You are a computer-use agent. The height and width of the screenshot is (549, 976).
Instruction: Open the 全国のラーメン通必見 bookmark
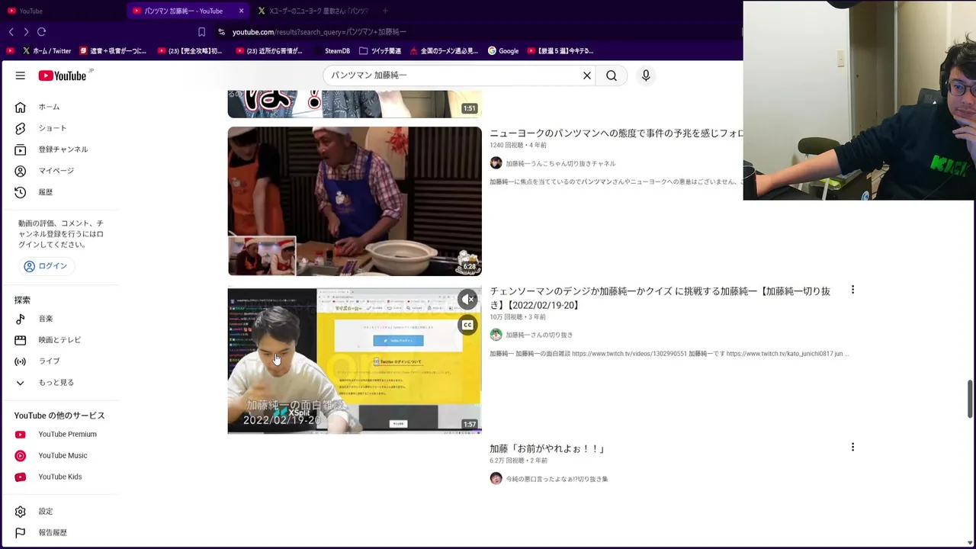pyautogui.click(x=444, y=51)
